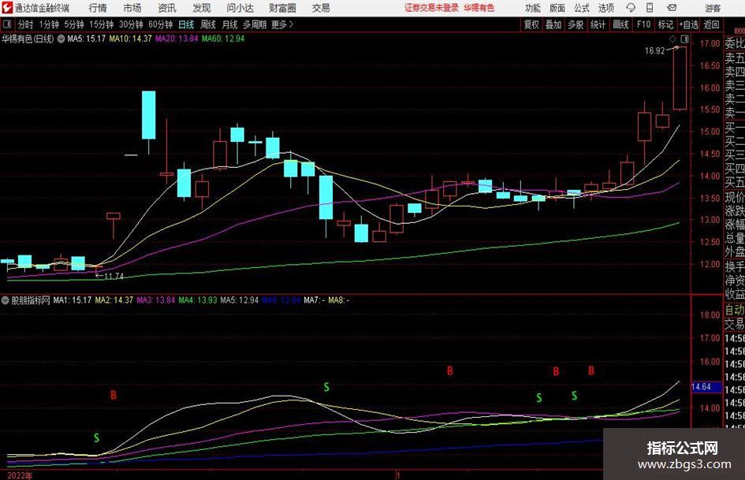Toggle the side panel icon near 17.00

[x=684, y=39]
